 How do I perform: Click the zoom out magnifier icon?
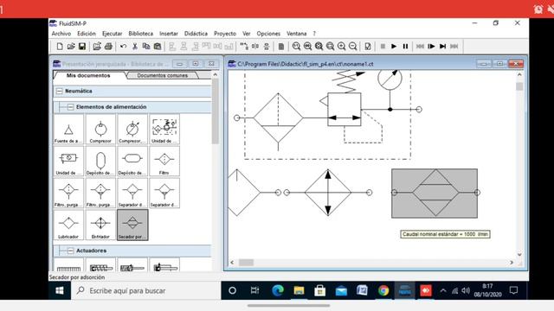[x=352, y=46]
